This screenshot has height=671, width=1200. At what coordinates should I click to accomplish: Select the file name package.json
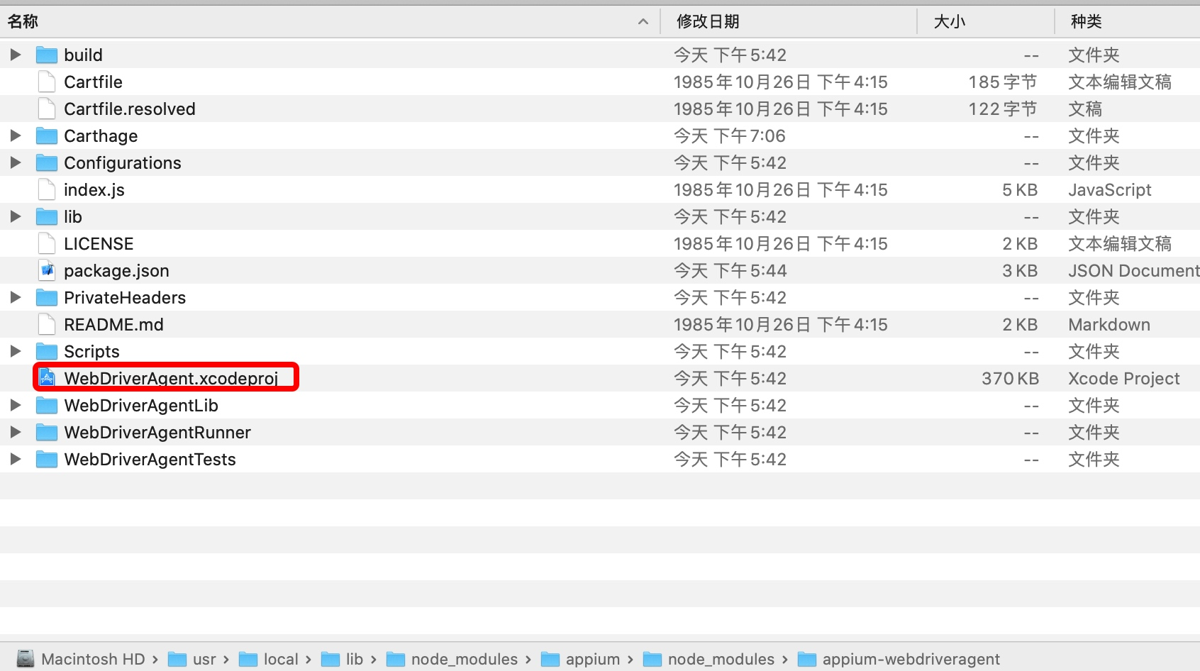coord(116,270)
